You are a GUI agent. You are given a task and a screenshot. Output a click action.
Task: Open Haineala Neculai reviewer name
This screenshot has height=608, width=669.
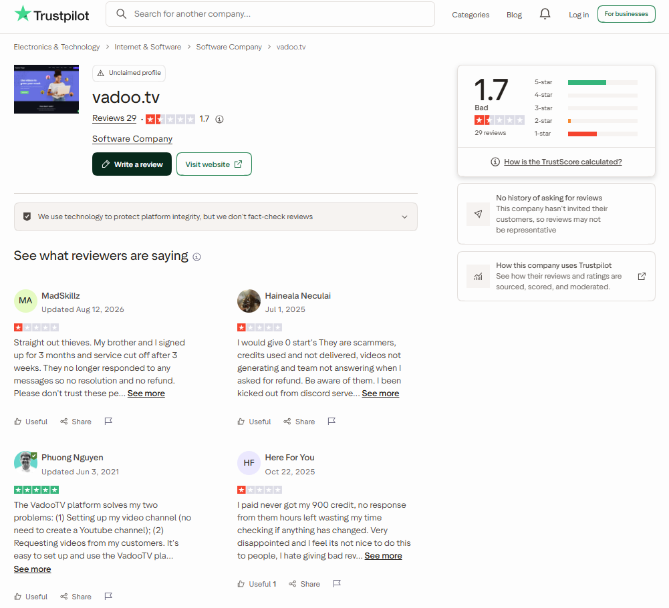tap(298, 296)
